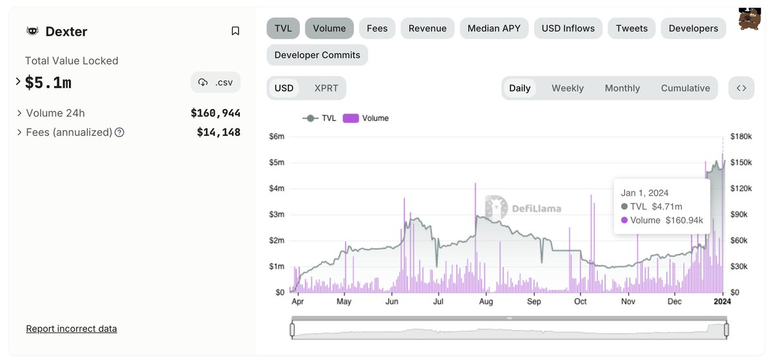Expand the Volume 24h row

[19, 113]
